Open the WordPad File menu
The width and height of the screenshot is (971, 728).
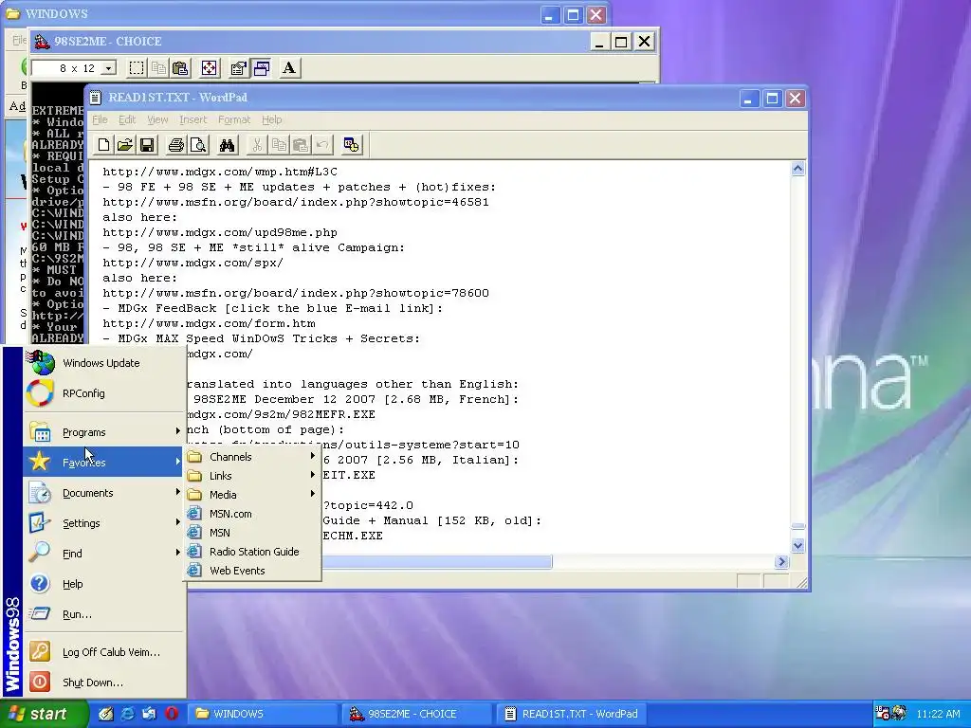click(x=100, y=119)
